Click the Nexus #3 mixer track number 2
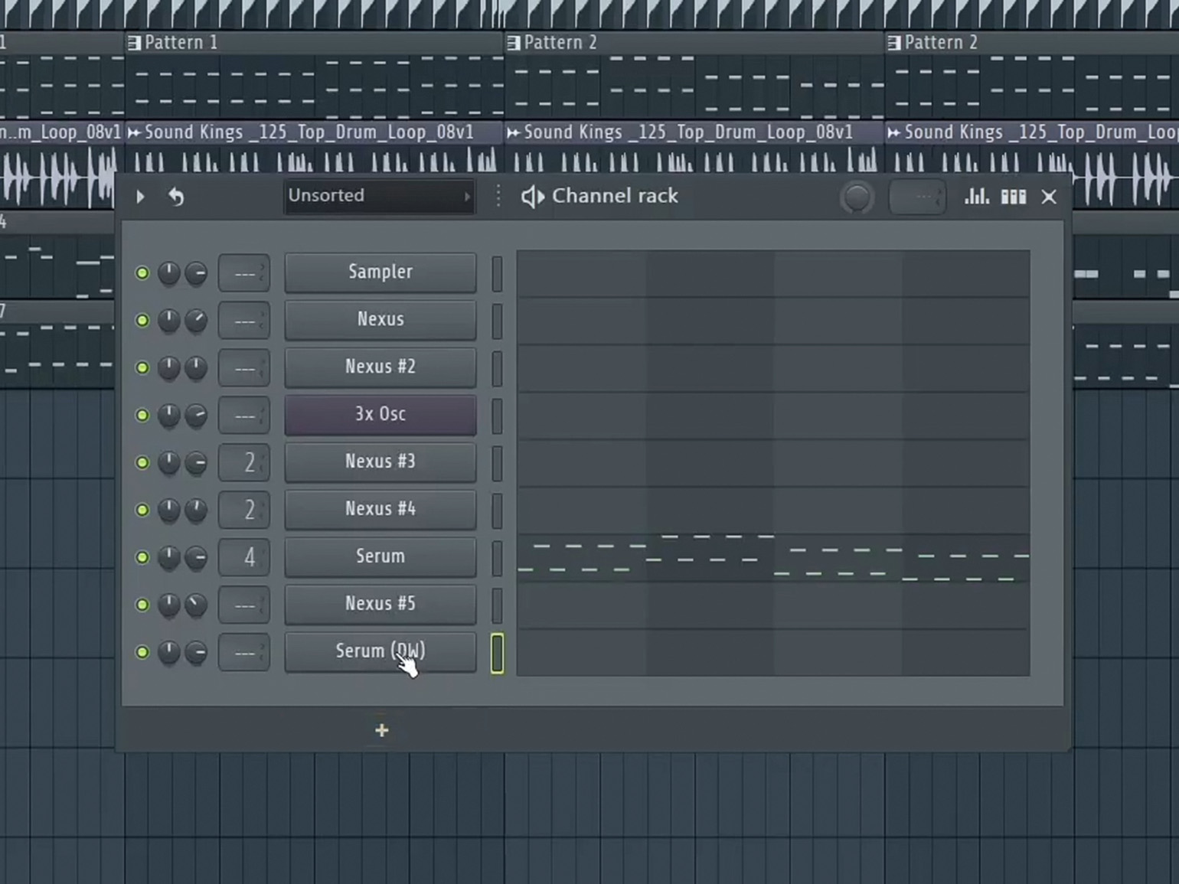This screenshot has width=1179, height=884. [244, 463]
